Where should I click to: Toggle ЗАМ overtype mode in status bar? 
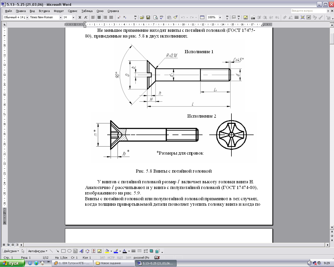[128, 258]
